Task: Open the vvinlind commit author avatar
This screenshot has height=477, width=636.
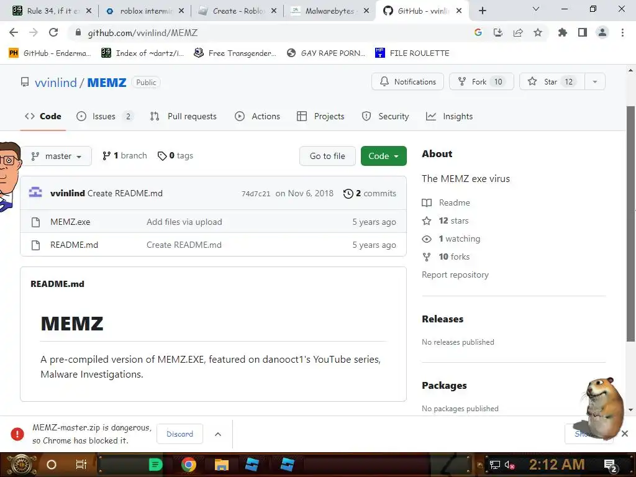Action: 35,193
